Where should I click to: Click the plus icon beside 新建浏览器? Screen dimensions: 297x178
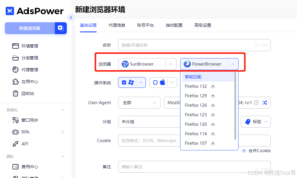click(61, 28)
